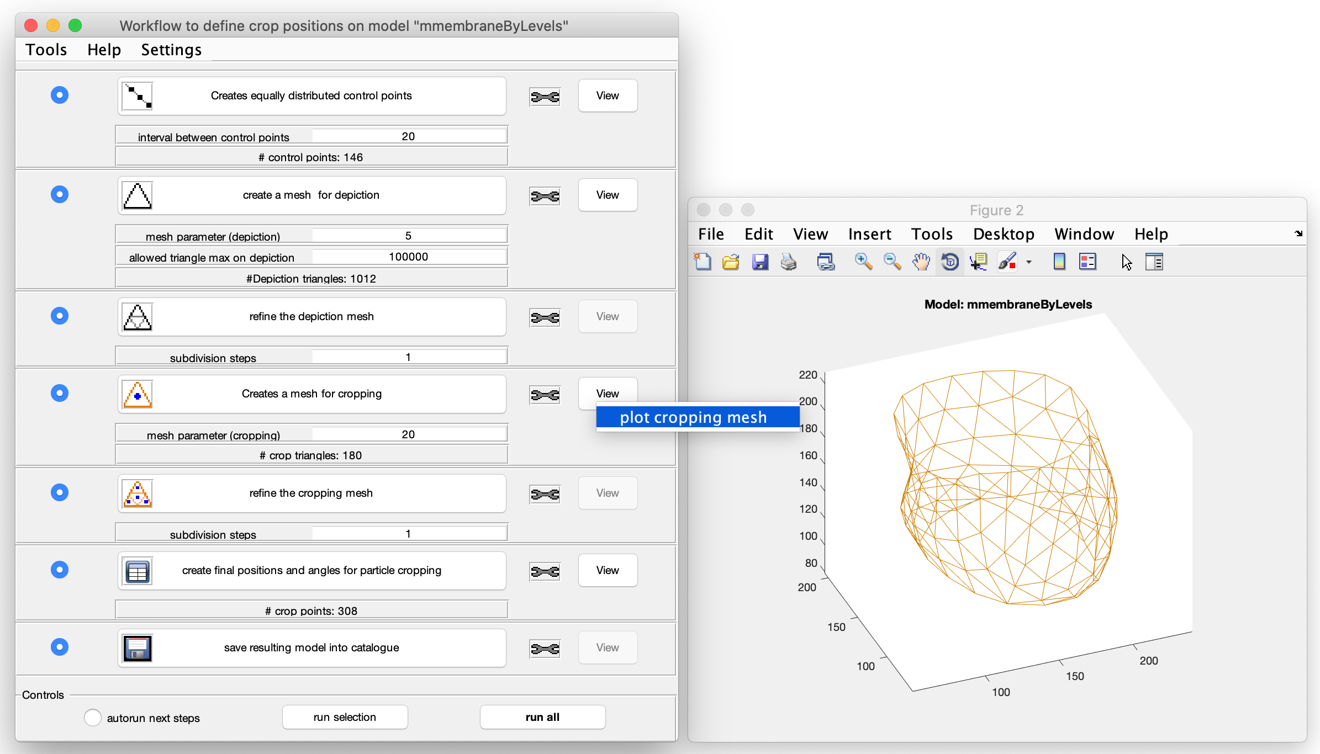
Task: Select the Pan hand tool
Action: (921, 262)
